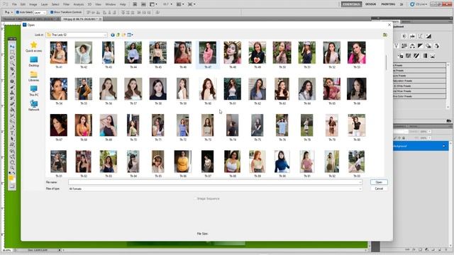This screenshot has height=255, width=454.
Task: Click the Open button in the dialog
Action: click(x=379, y=182)
